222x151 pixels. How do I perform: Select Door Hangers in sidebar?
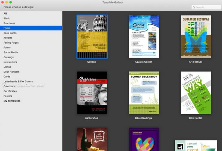11,72
